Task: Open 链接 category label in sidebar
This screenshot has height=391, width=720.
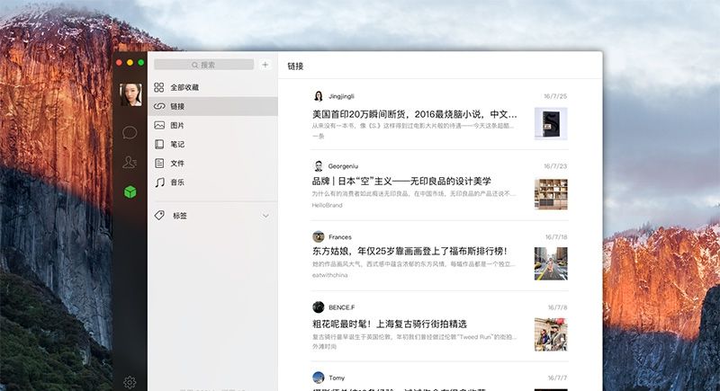Action: (177, 106)
